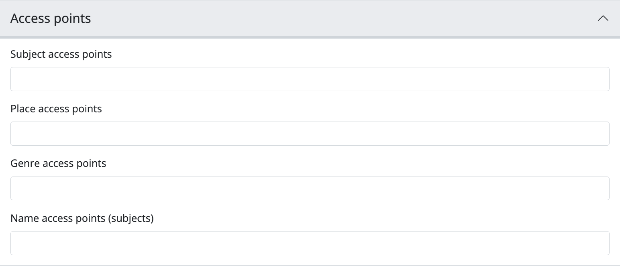Focus the Name access points (subjects) input
This screenshot has width=620, height=266.
click(x=310, y=243)
